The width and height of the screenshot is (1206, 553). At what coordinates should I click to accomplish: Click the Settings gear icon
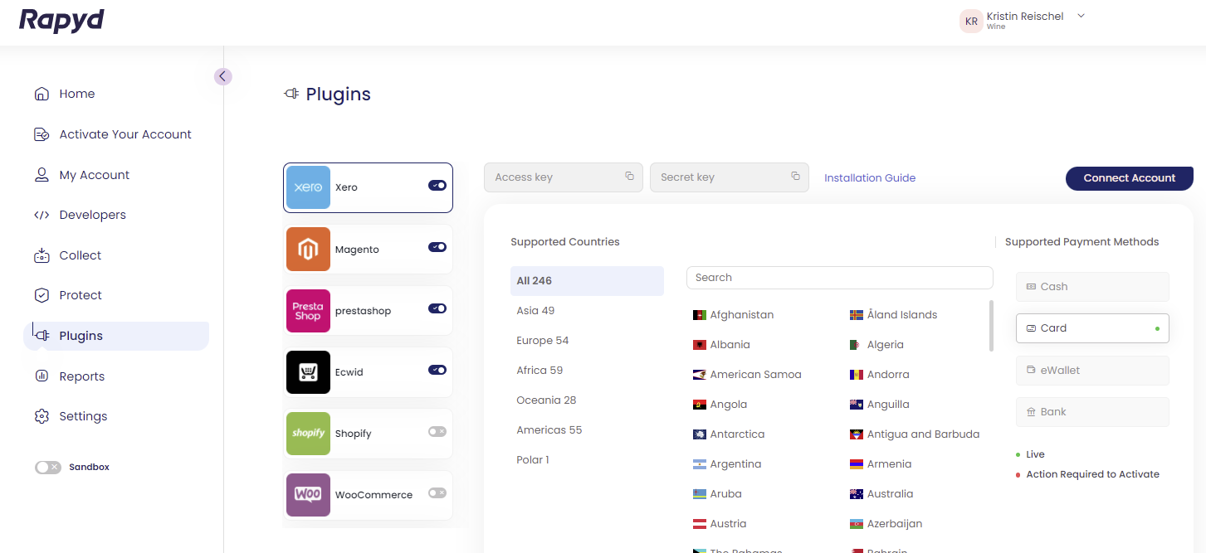[x=42, y=416]
